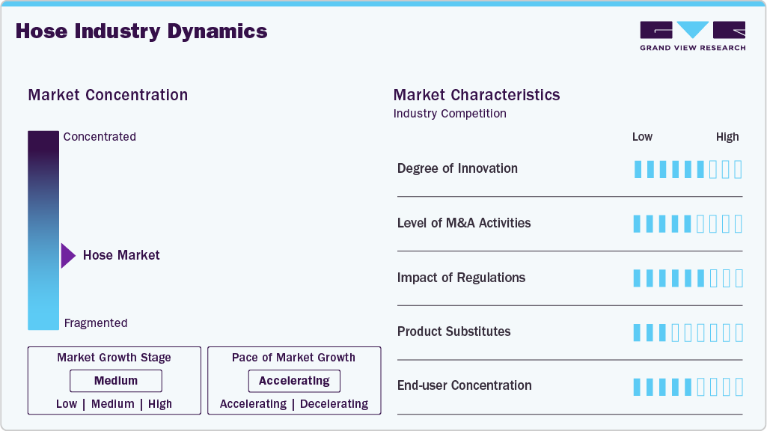Image resolution: width=767 pixels, height=431 pixels.
Task: Select the highlighted Accelerating pace box
Action: pos(294,381)
